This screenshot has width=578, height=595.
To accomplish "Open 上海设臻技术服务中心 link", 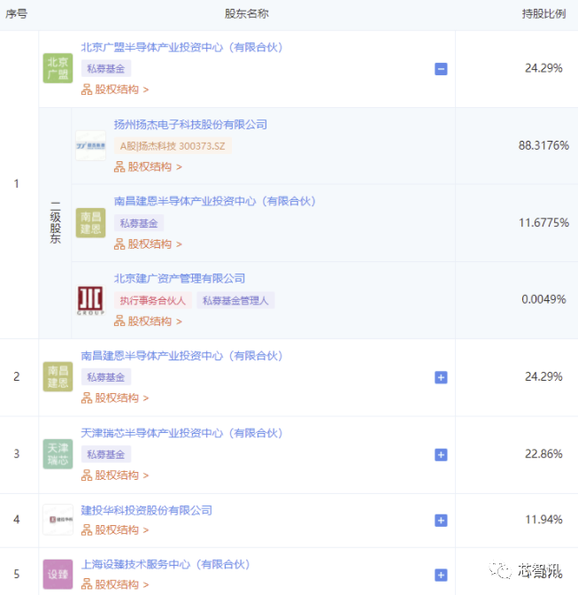I will pyautogui.click(x=166, y=565).
